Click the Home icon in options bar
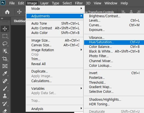Viewport: 144px width, 113px height. point(7,12)
